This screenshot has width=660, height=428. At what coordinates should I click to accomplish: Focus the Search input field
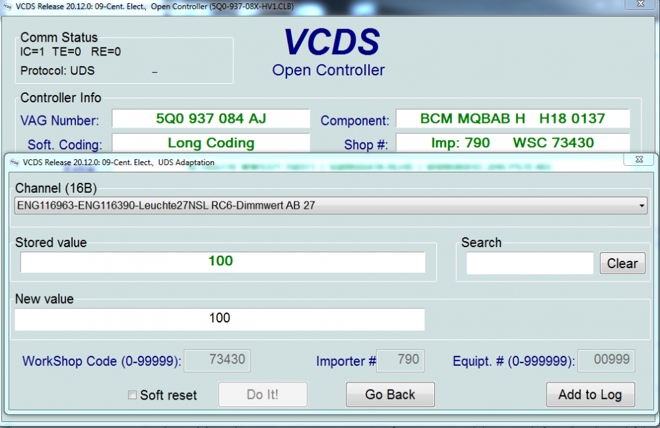click(530, 264)
